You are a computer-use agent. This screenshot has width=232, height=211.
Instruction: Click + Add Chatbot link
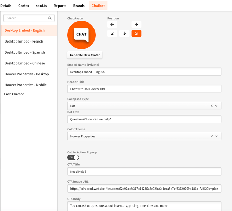[x=14, y=94]
